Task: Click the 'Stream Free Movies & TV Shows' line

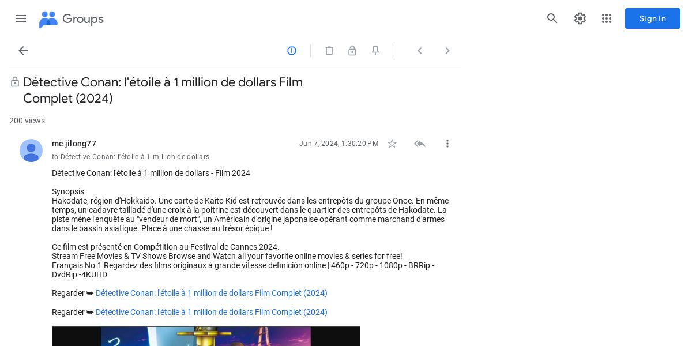Action: pyautogui.click(x=227, y=256)
